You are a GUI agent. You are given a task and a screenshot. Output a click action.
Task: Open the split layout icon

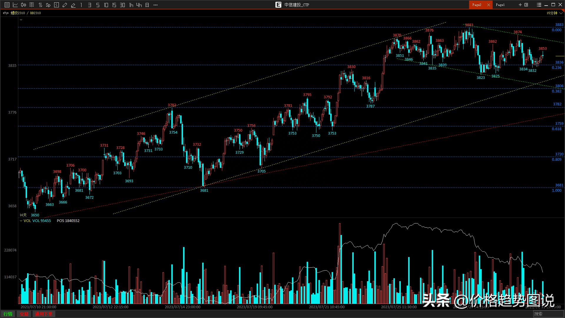(x=526, y=5)
